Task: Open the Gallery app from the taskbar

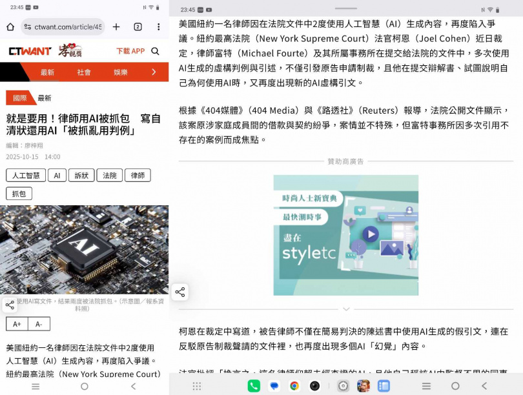Action: point(384,385)
